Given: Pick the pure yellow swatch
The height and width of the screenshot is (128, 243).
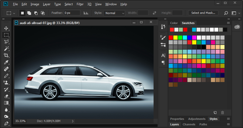Looking at the screenshot, I should tap(175, 37).
